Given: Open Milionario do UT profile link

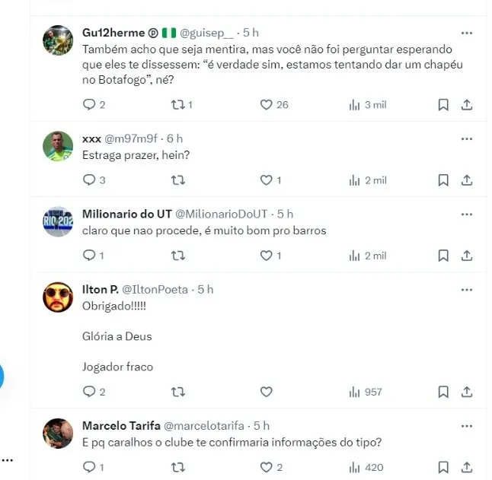Looking at the screenshot, I should pos(126,215).
